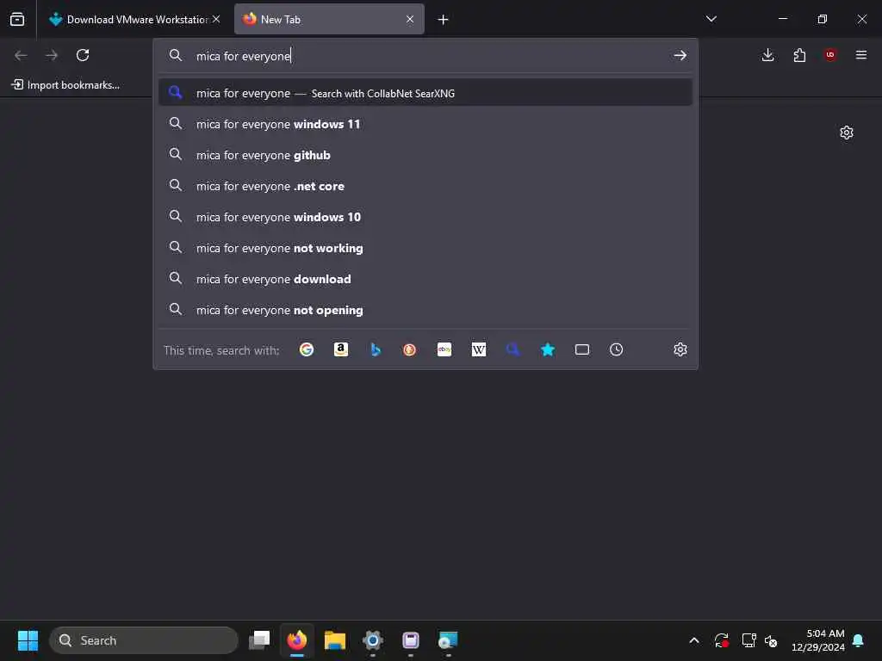Choose suggestion mica for everyone windows 10

click(x=425, y=216)
